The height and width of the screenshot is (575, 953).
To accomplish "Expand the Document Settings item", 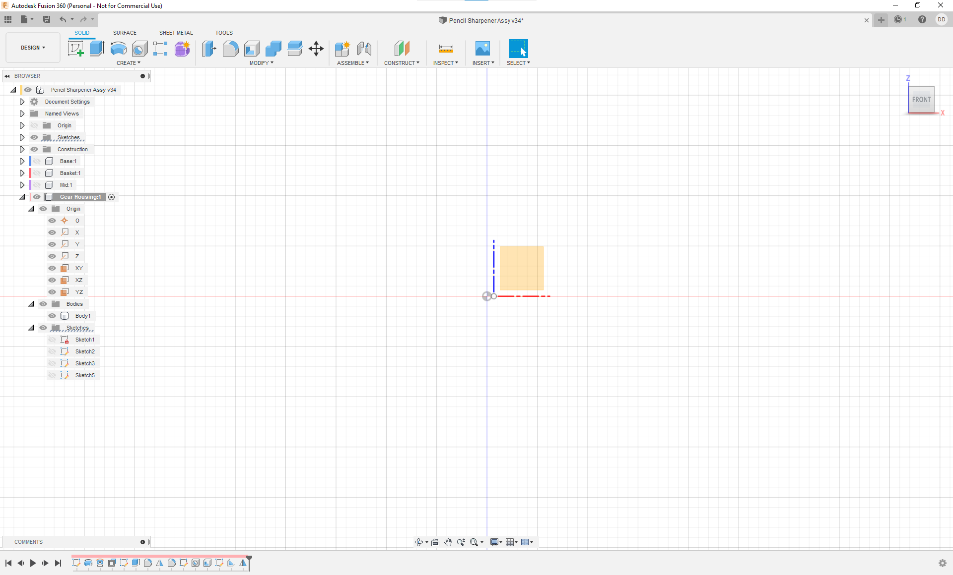I will (x=22, y=101).
